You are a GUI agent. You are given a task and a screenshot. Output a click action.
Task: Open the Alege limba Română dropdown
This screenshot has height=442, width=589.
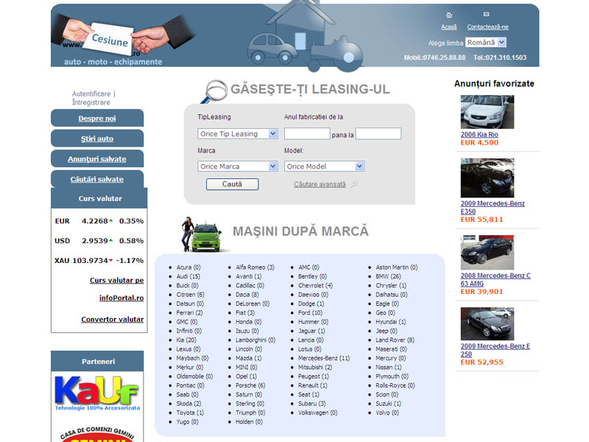coord(486,43)
